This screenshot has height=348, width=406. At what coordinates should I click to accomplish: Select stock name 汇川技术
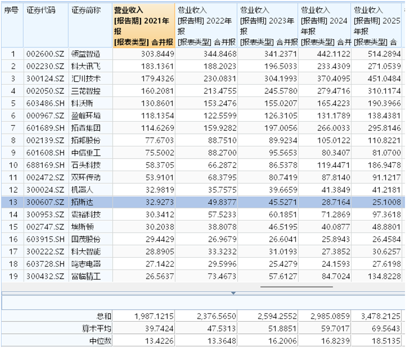coord(86,79)
